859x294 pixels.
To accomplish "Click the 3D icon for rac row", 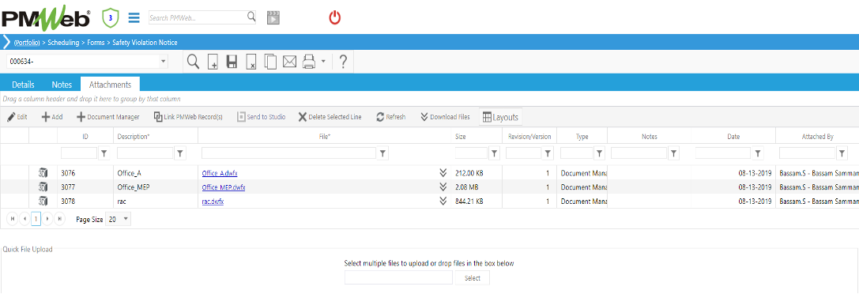I will click(43, 201).
